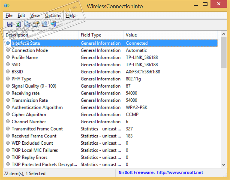The image size is (230, 180).
Task: Click the bullet icon beside PHY Type
Action: click(8, 79)
